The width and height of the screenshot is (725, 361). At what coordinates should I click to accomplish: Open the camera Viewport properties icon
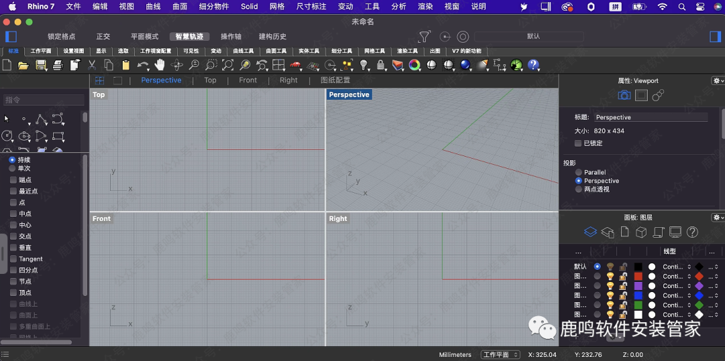point(624,96)
